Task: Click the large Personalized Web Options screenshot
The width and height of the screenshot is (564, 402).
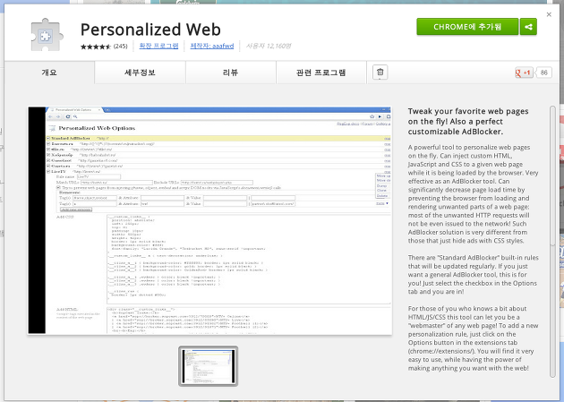Action: coord(210,220)
